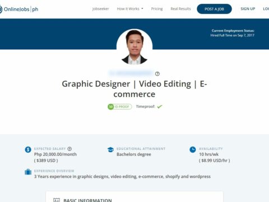The height and width of the screenshot is (202, 269).
Task: Go to the Pricing page
Action: [x=157, y=9]
